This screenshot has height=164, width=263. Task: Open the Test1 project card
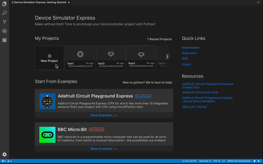point(80,58)
